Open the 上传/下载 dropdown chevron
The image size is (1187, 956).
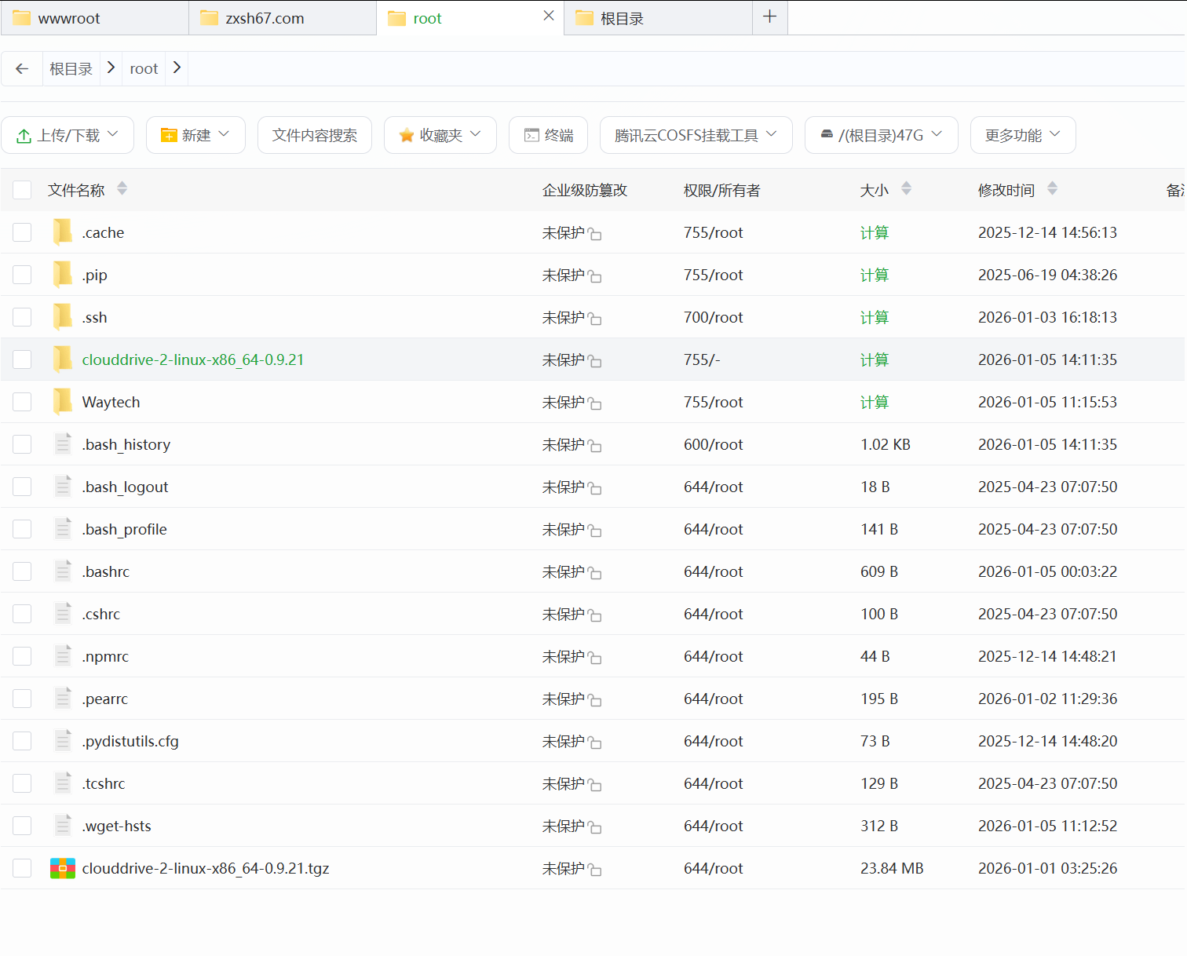[112, 134]
